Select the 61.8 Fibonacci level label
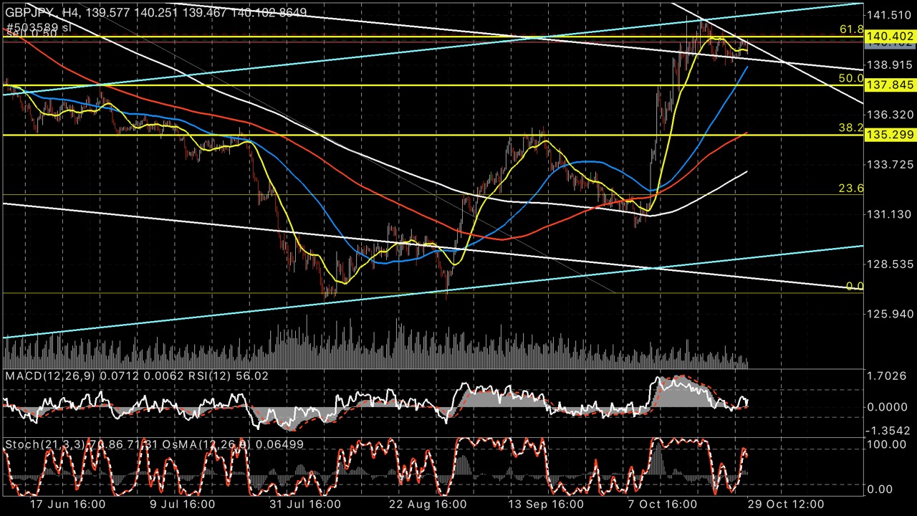Screen dimensions: 917x516 pyautogui.click(x=851, y=29)
